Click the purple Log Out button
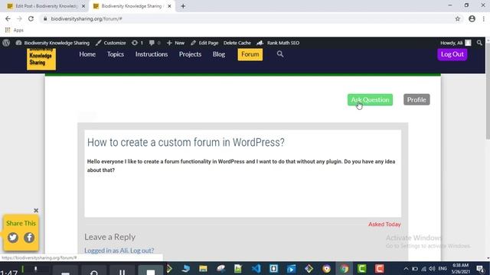The height and width of the screenshot is (275, 490). click(x=452, y=54)
